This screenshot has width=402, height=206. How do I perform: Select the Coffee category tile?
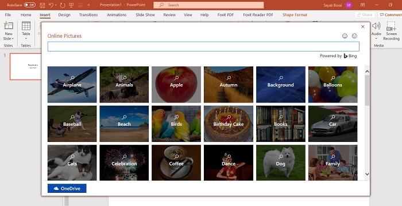(x=176, y=163)
